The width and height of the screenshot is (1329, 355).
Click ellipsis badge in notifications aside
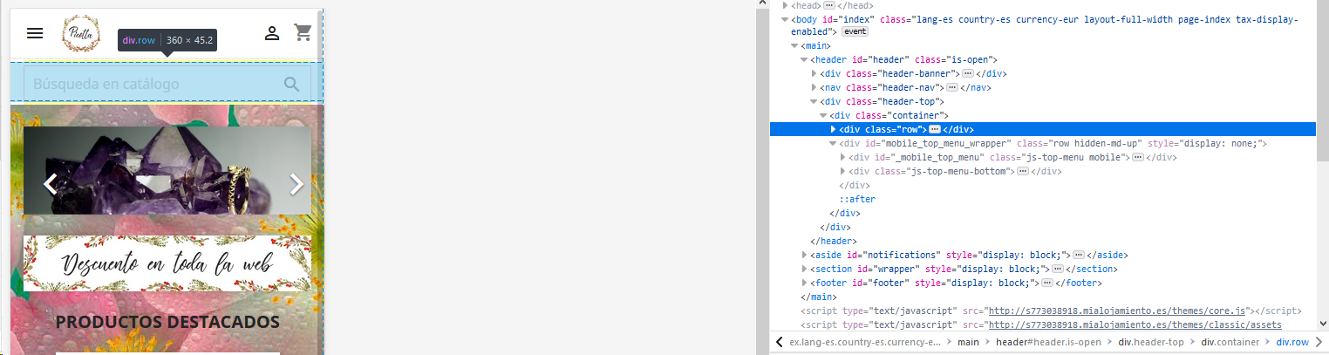[1078, 255]
